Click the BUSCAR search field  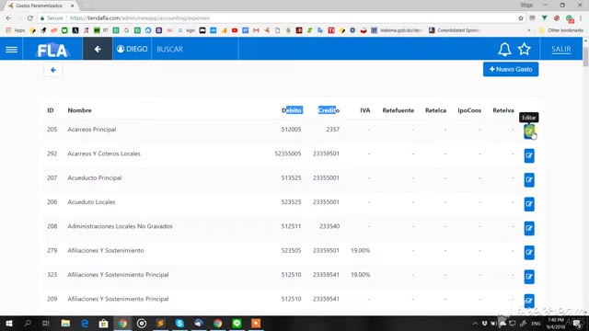(195, 49)
